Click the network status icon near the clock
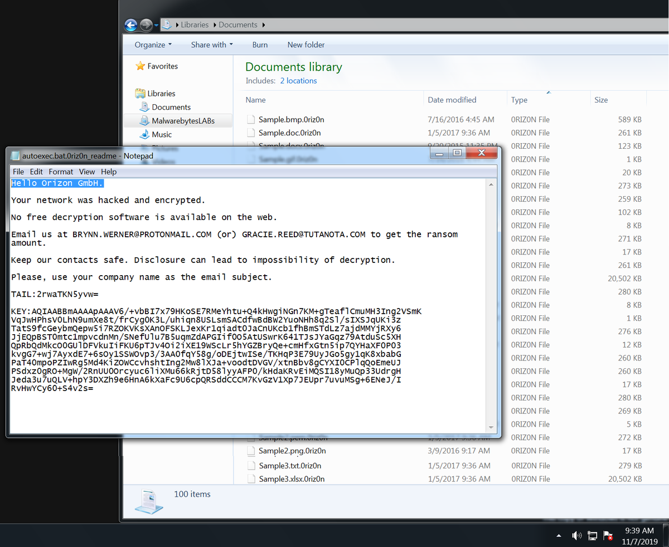This screenshot has height=547, width=669. click(592, 535)
